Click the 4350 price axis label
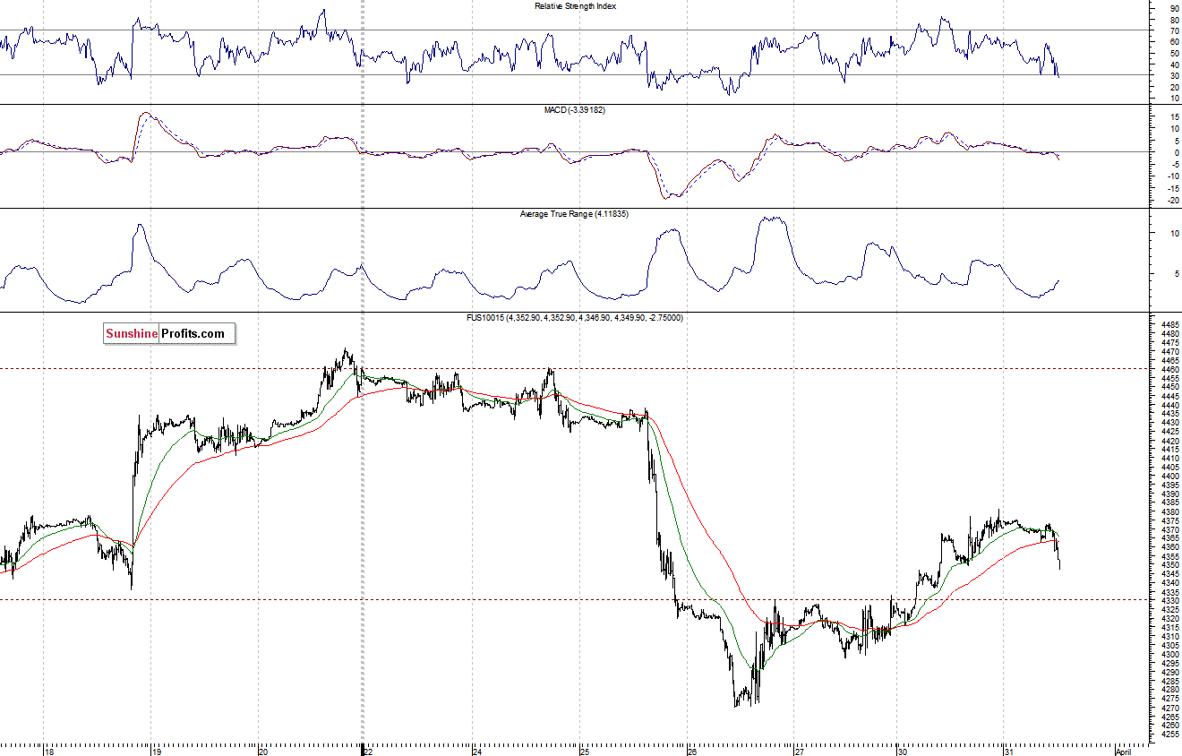This screenshot has height=756, width=1182. click(x=1169, y=564)
